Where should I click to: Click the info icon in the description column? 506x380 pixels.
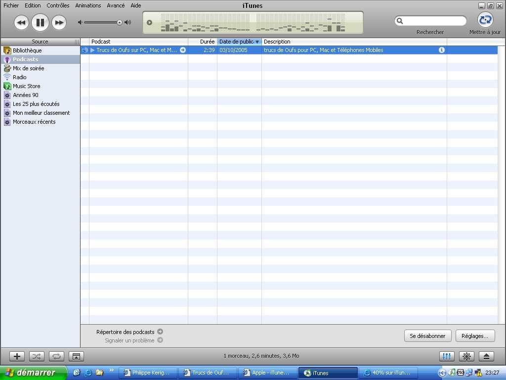(x=441, y=50)
